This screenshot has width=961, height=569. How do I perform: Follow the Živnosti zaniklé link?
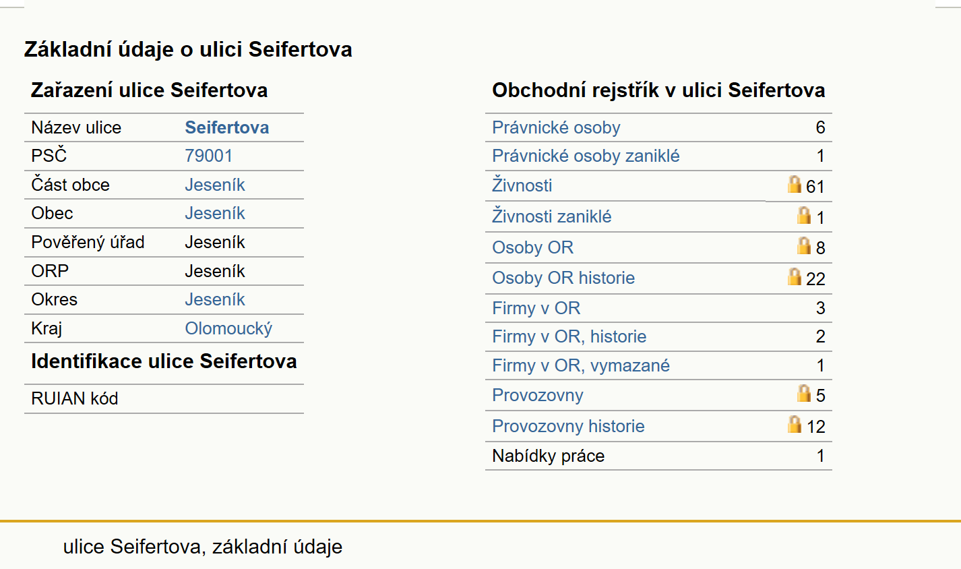tap(552, 216)
